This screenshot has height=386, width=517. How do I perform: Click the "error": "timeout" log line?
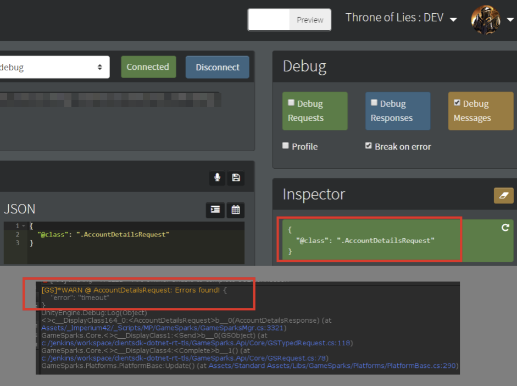click(x=80, y=298)
